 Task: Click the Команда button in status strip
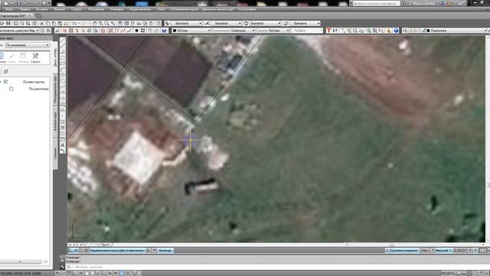pos(165,251)
